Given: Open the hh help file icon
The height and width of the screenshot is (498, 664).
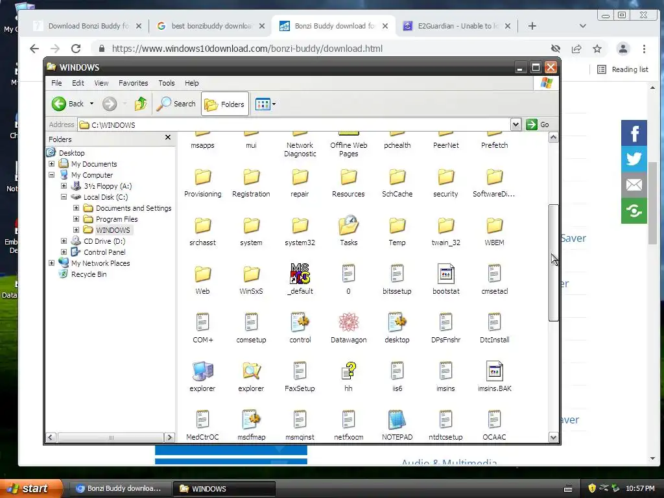Looking at the screenshot, I should pyautogui.click(x=348, y=371).
